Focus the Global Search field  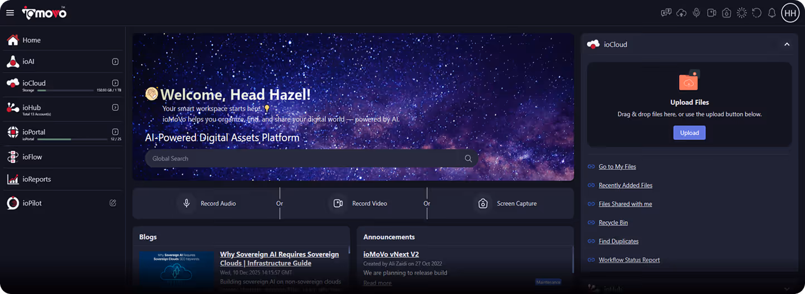pos(311,158)
